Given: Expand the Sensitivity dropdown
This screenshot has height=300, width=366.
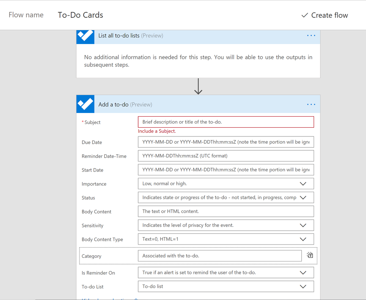Looking at the screenshot, I should [x=303, y=226].
